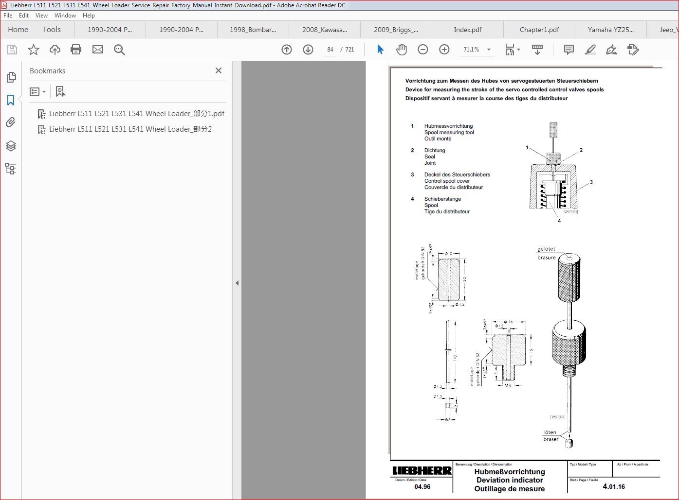679x500 pixels.
Task: Send file by email envelope icon
Action: tap(98, 50)
